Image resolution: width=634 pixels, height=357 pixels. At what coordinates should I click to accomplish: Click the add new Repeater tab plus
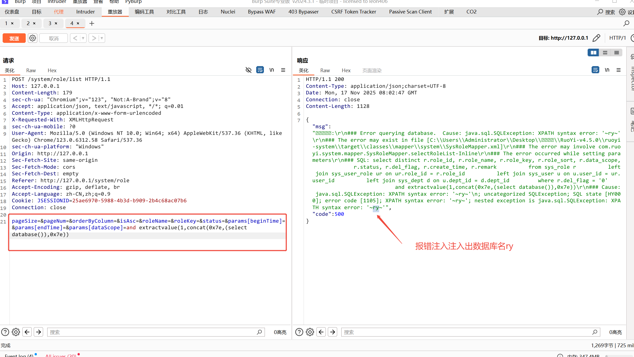coord(92,24)
